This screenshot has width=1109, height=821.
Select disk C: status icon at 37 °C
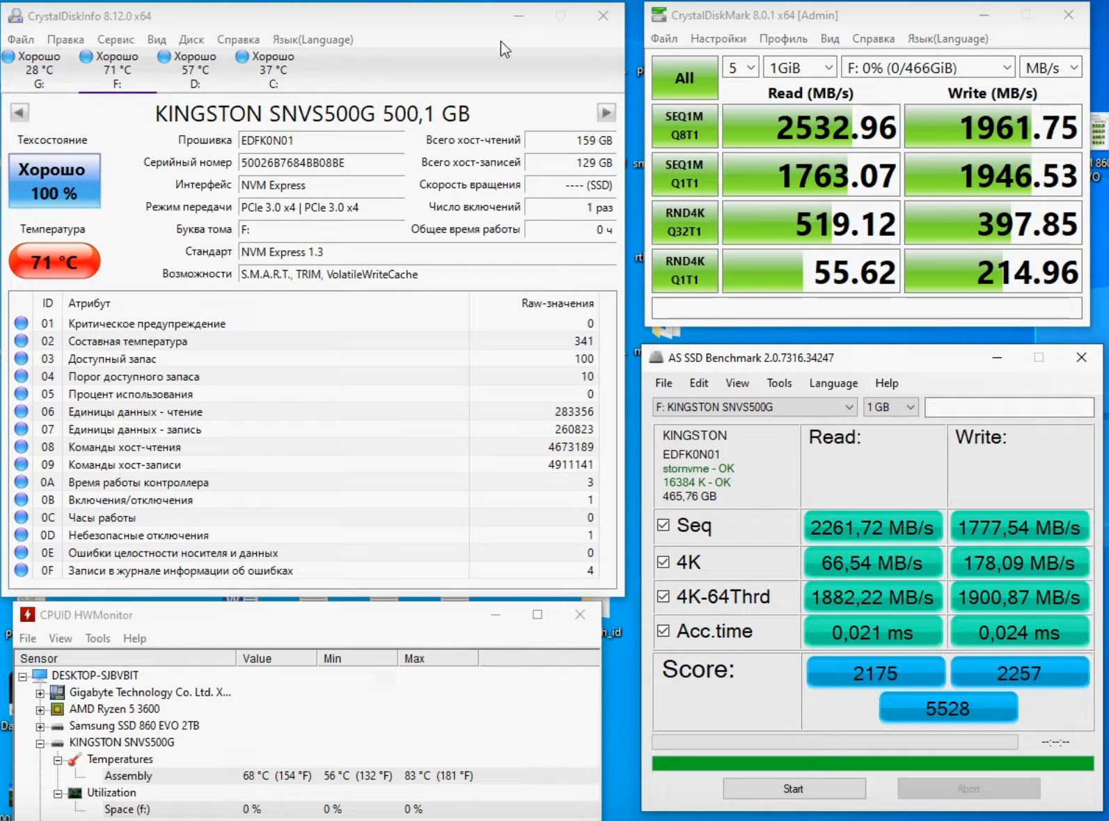(x=242, y=56)
